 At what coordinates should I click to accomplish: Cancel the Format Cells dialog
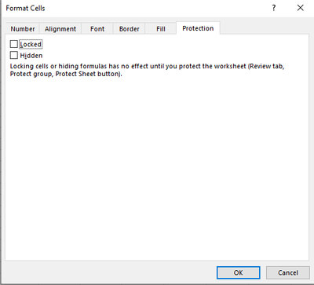pos(288,272)
